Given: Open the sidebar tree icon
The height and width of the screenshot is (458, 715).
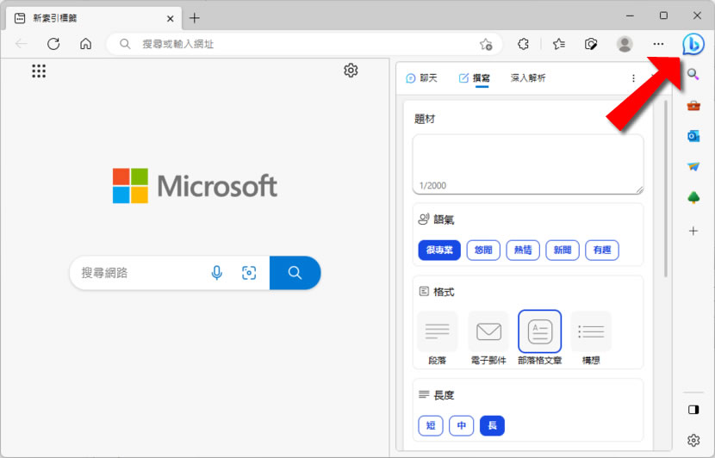Looking at the screenshot, I should pos(693,197).
